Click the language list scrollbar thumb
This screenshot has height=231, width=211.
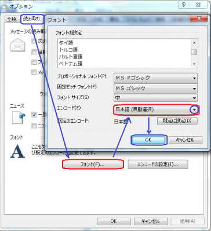coord(194,52)
